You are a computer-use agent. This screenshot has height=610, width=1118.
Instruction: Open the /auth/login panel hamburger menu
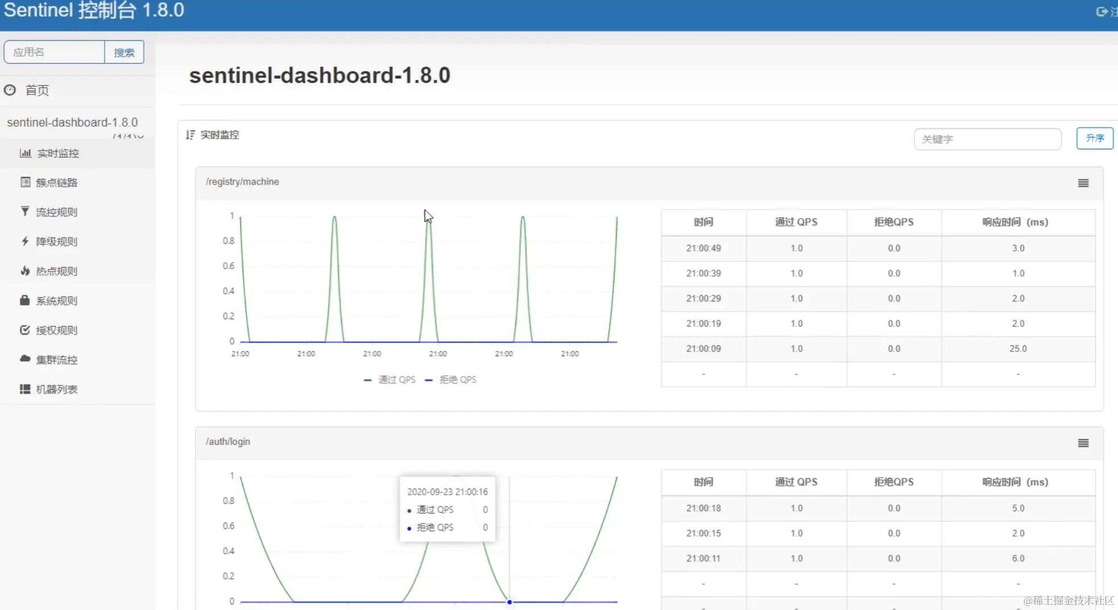1083,443
